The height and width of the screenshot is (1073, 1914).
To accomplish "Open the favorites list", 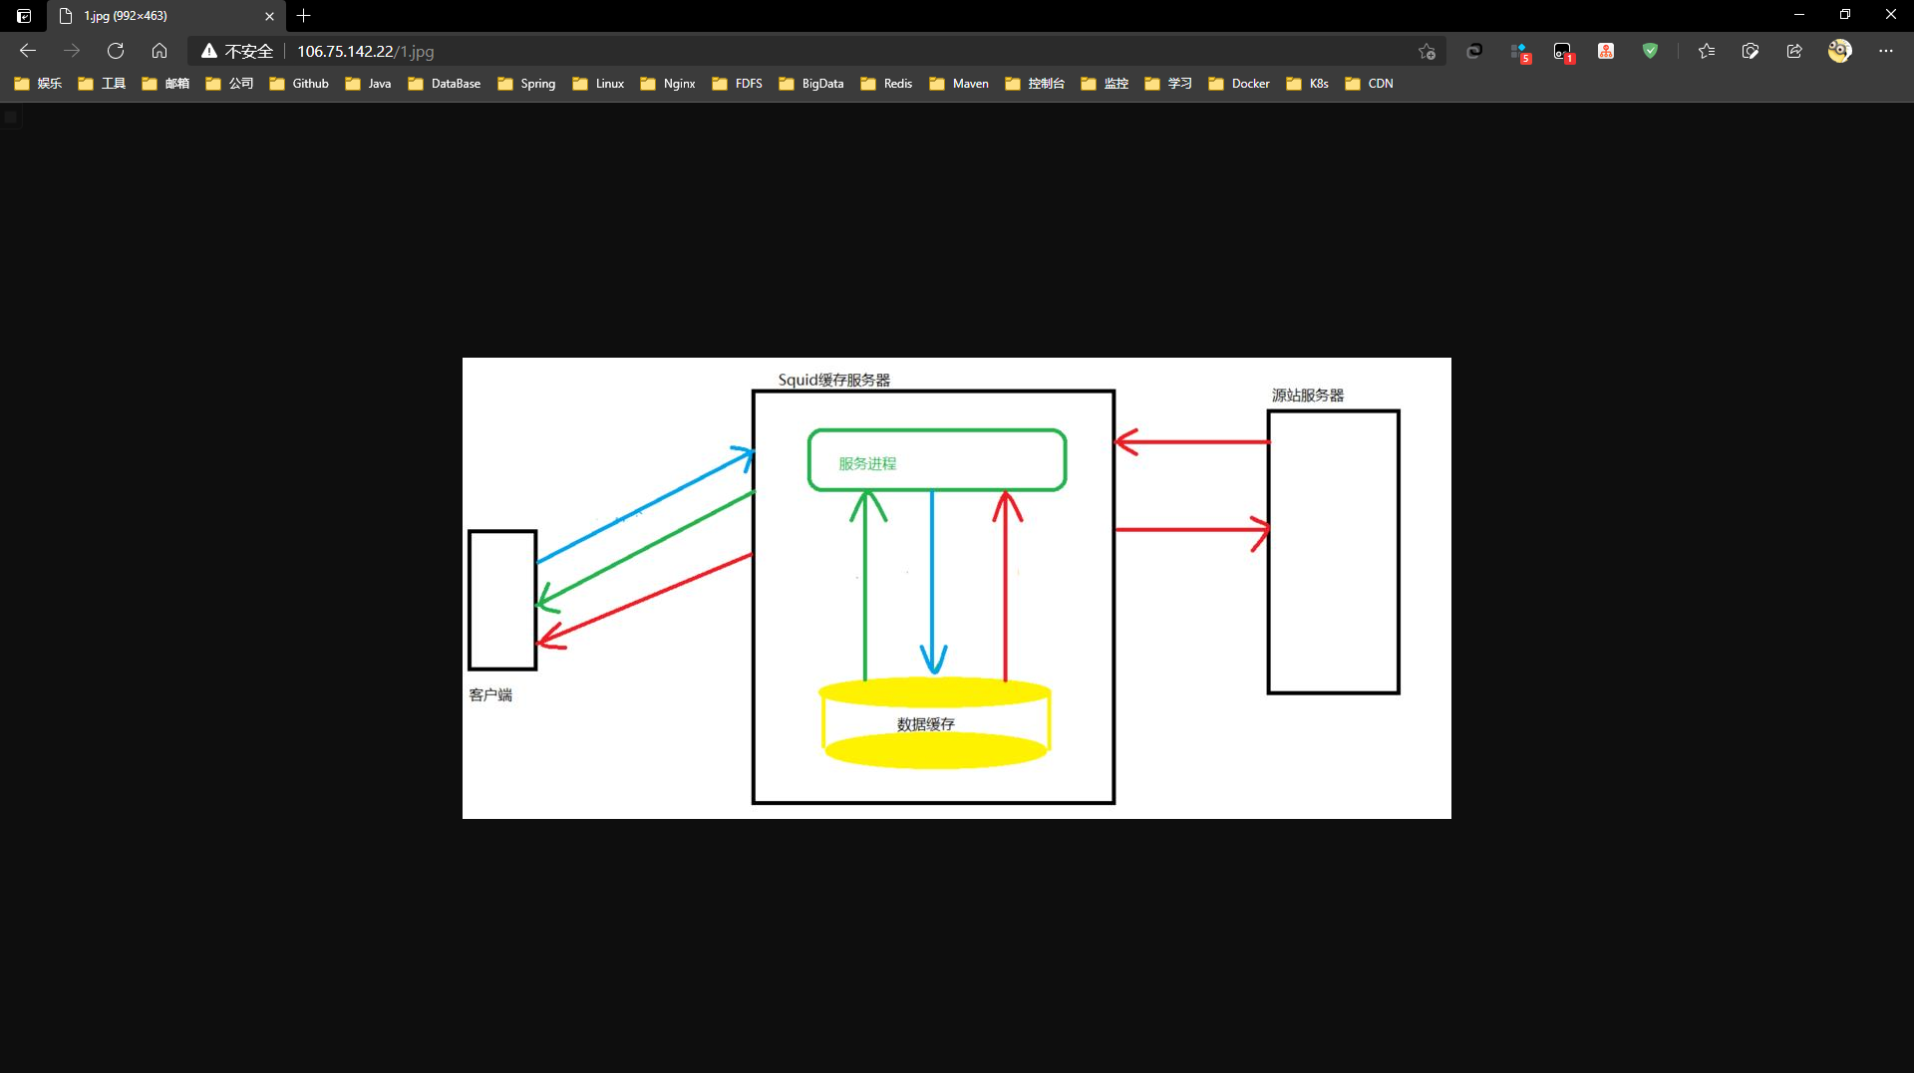I will pos(1707,51).
